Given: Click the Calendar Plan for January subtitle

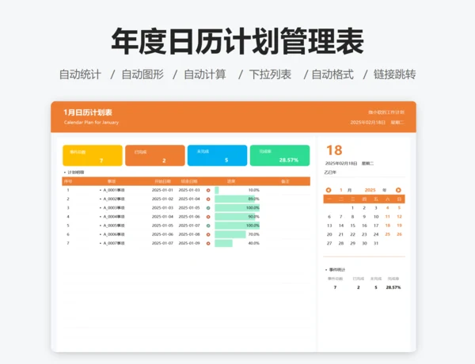Looking at the screenshot, I should [91, 123].
